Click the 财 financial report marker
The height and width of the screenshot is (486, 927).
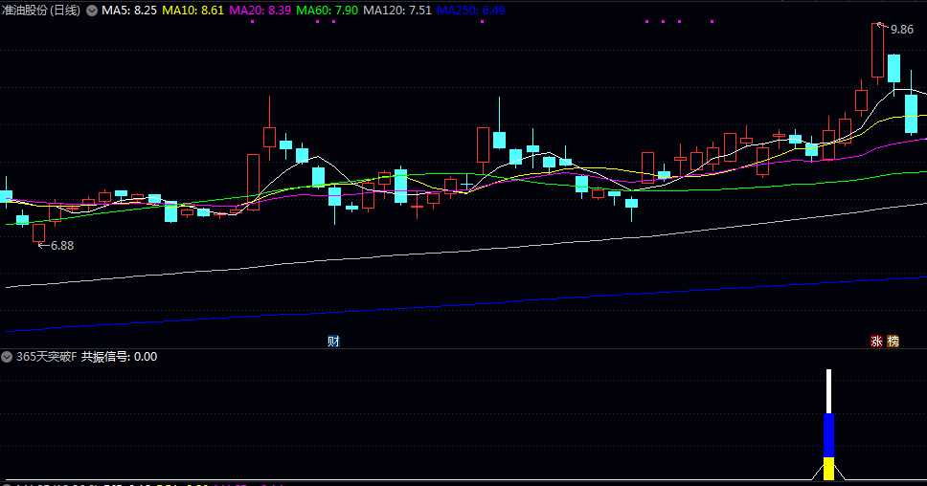pyautogui.click(x=333, y=342)
